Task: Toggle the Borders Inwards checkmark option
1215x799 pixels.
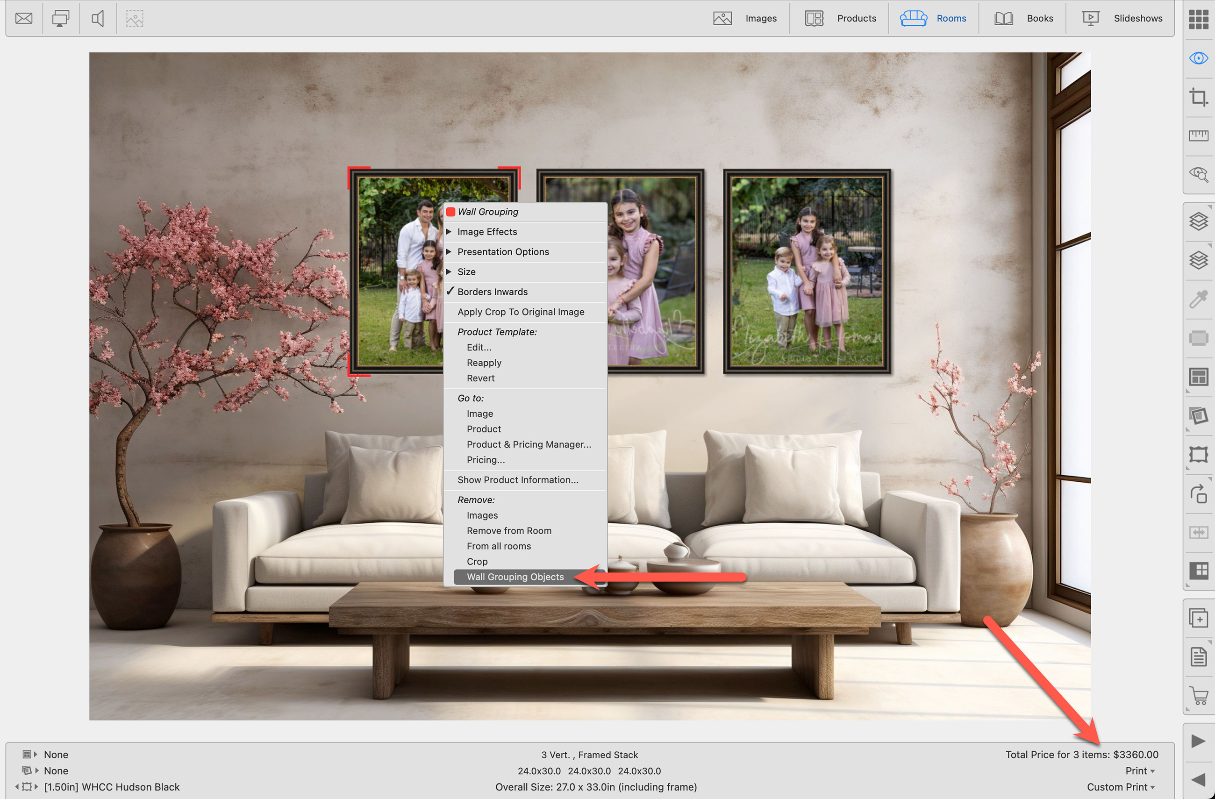Action: pyautogui.click(x=492, y=292)
